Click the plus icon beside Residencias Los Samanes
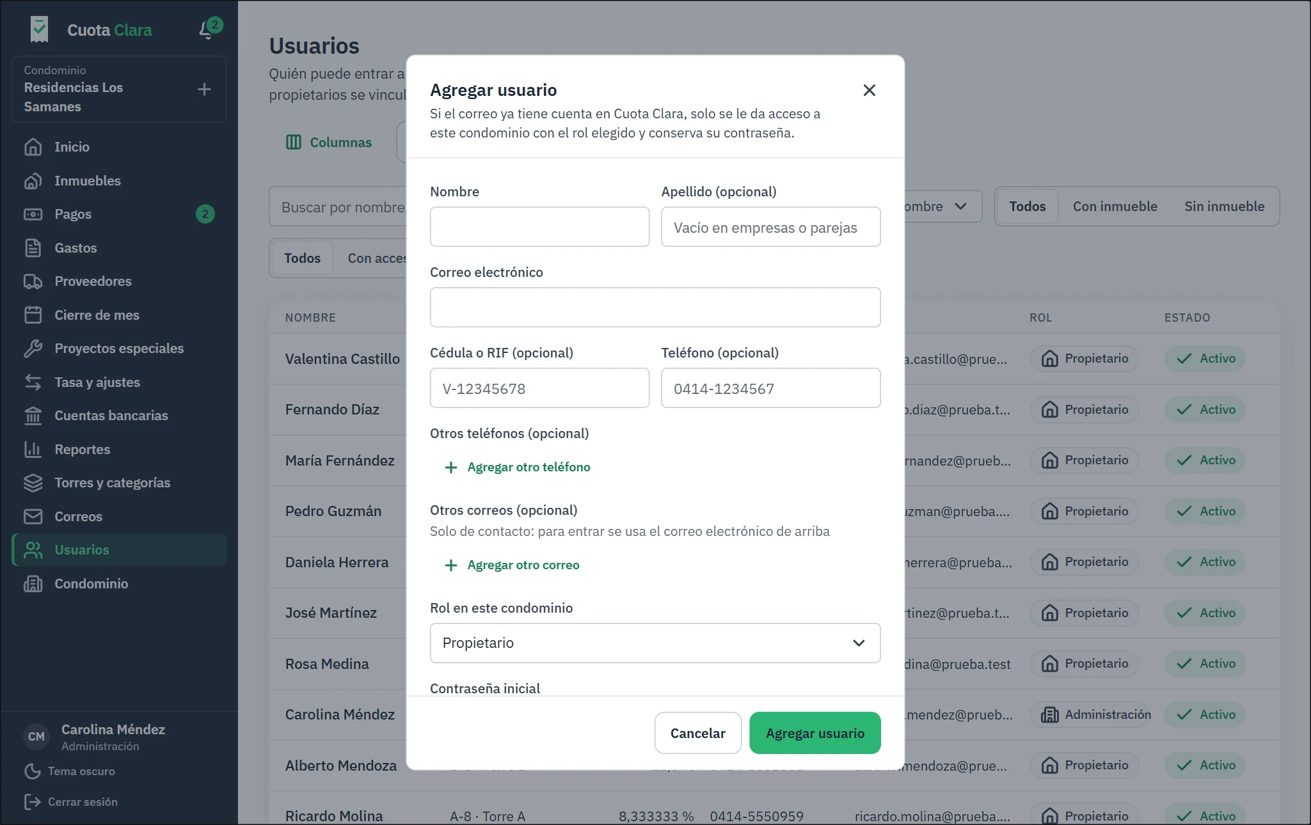Screen dimensions: 1311x825 [204, 90]
